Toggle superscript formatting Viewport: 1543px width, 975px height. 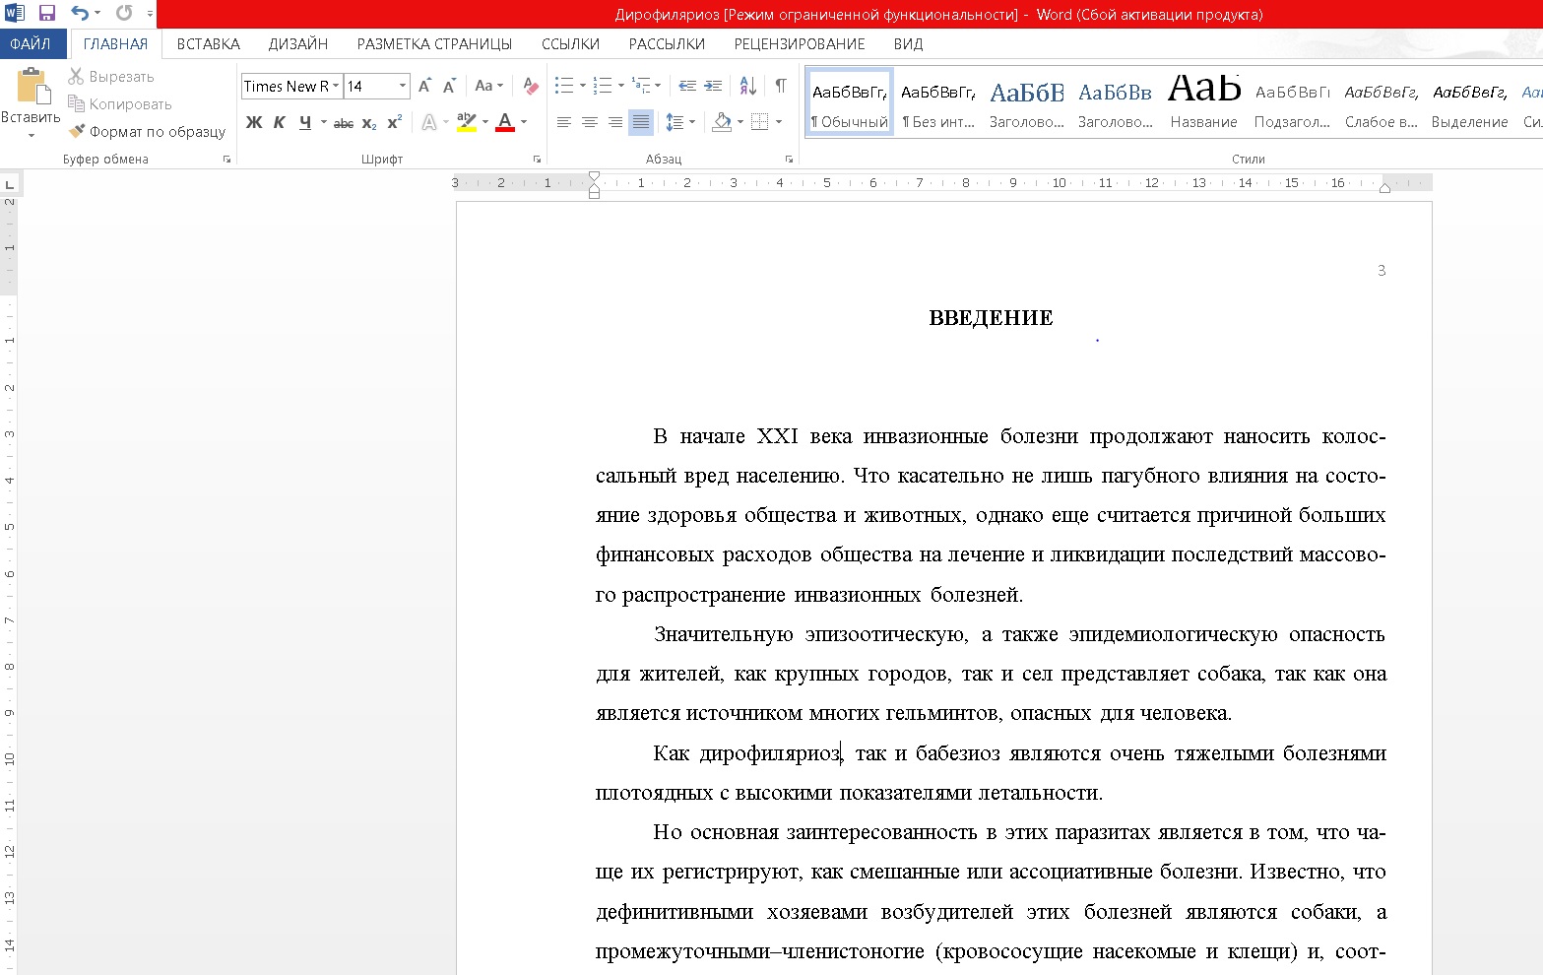394,122
